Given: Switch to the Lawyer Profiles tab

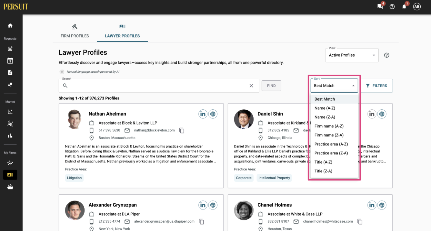Looking at the screenshot, I should click(x=122, y=31).
